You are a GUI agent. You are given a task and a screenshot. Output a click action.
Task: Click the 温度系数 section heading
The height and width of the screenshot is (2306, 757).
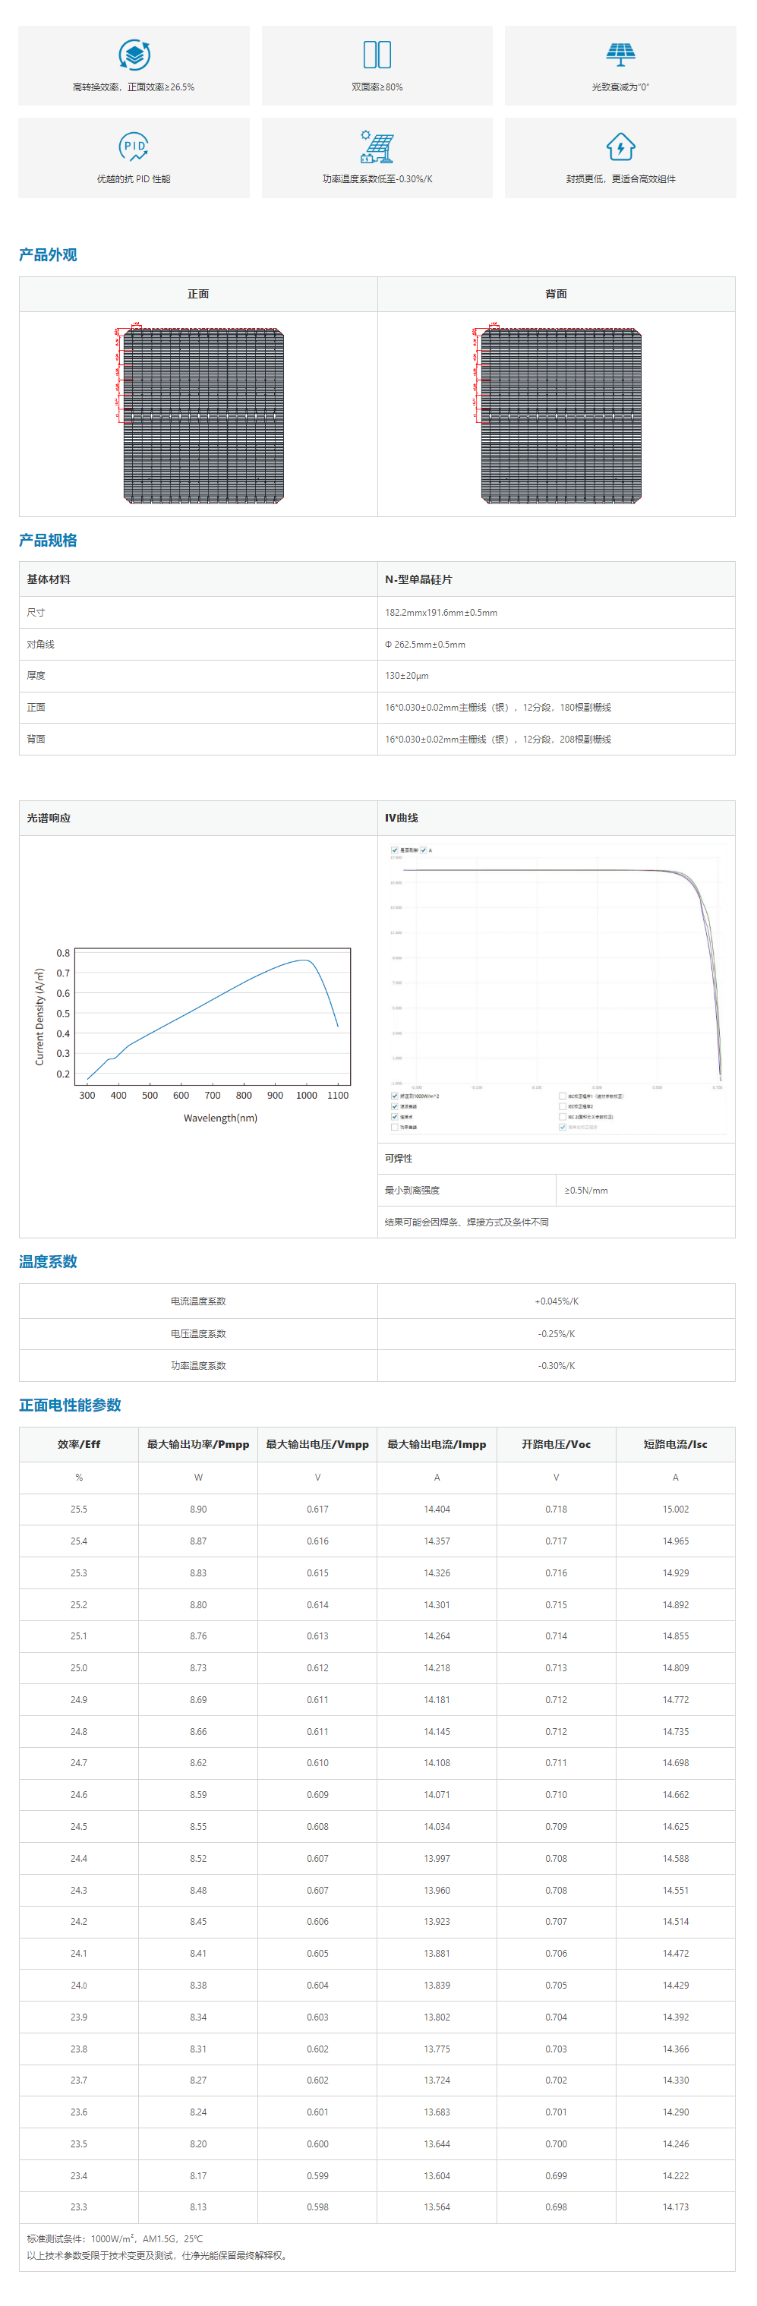[49, 1261]
